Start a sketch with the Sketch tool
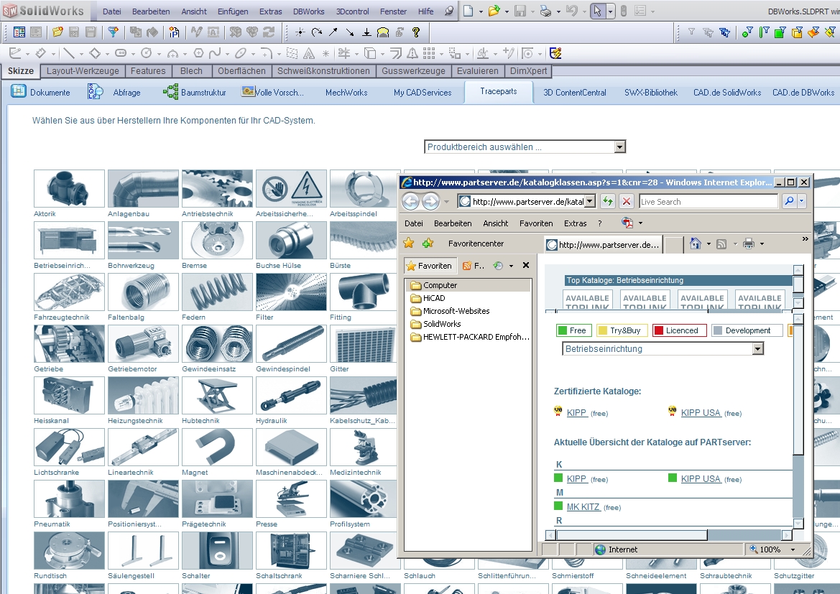 tap(15, 53)
